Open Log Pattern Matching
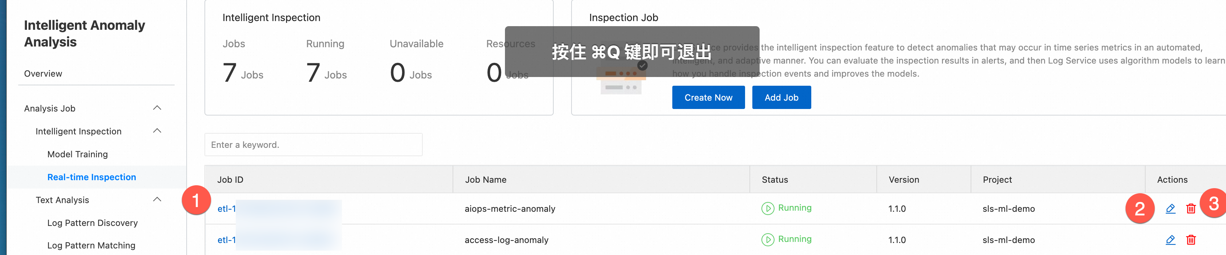1226x255 pixels. (x=91, y=246)
